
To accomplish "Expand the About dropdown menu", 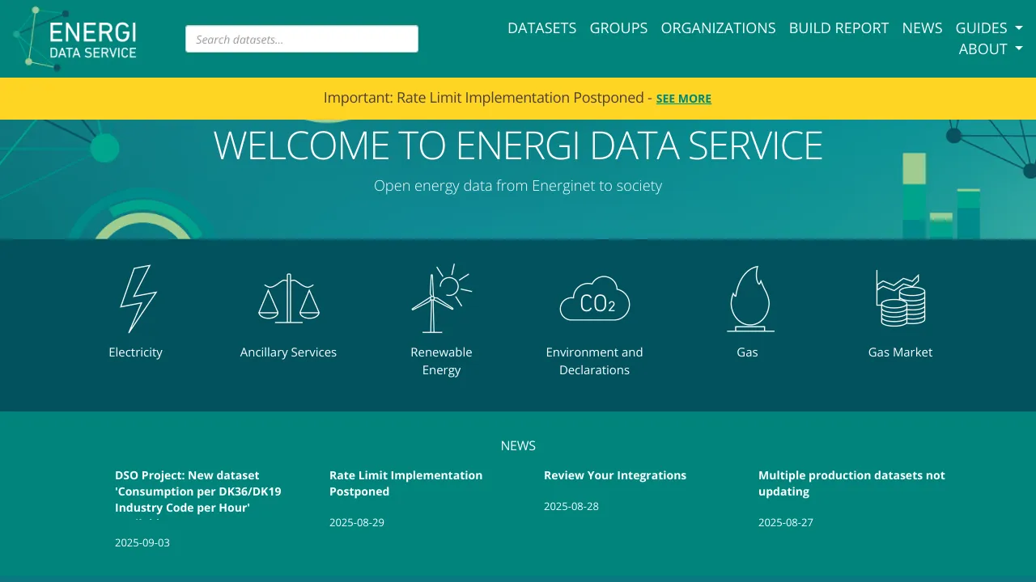I will 991,48.
